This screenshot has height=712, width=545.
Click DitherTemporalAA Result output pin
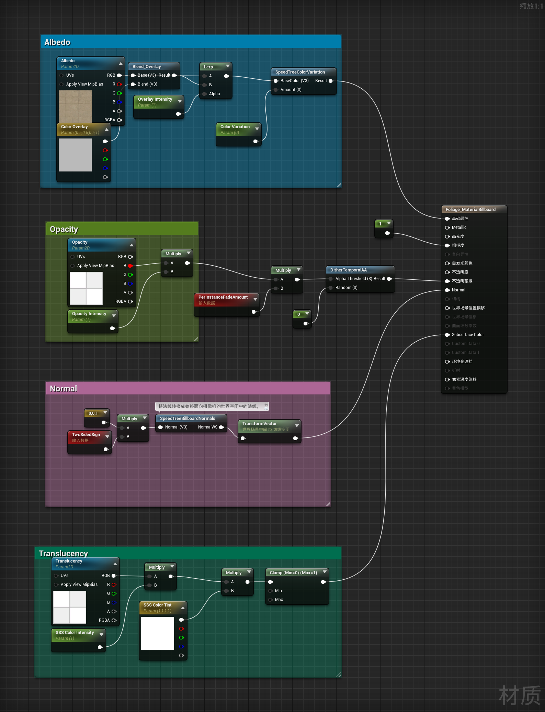pyautogui.click(x=389, y=279)
